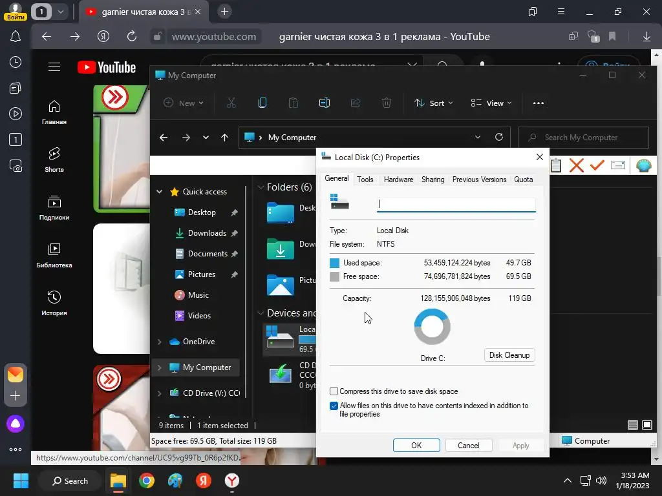This screenshot has width=662, height=496.
Task: Switch to the Tools tab in Properties
Action: tap(365, 180)
